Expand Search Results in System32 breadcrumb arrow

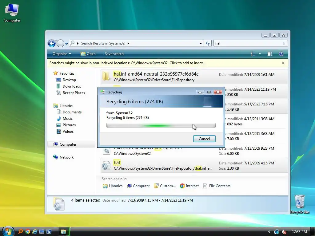(128, 44)
